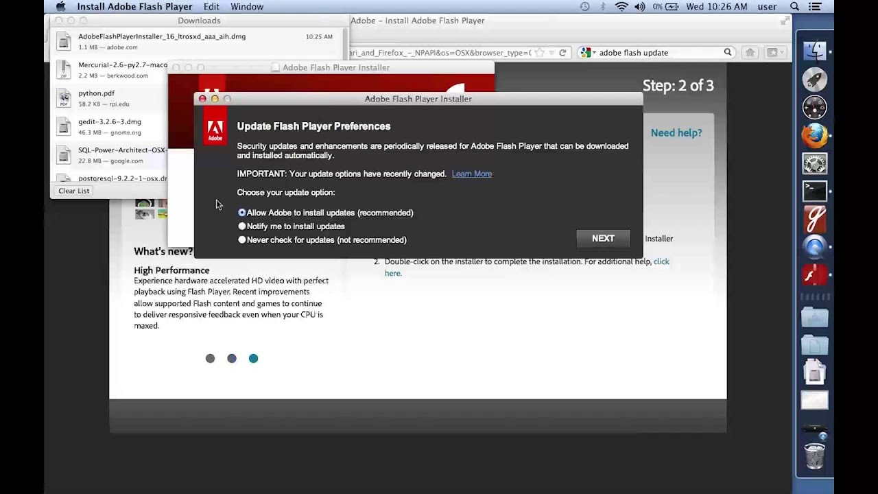The image size is (878, 494).
Task: Click Firefox home button in toolbar
Action: point(750,53)
